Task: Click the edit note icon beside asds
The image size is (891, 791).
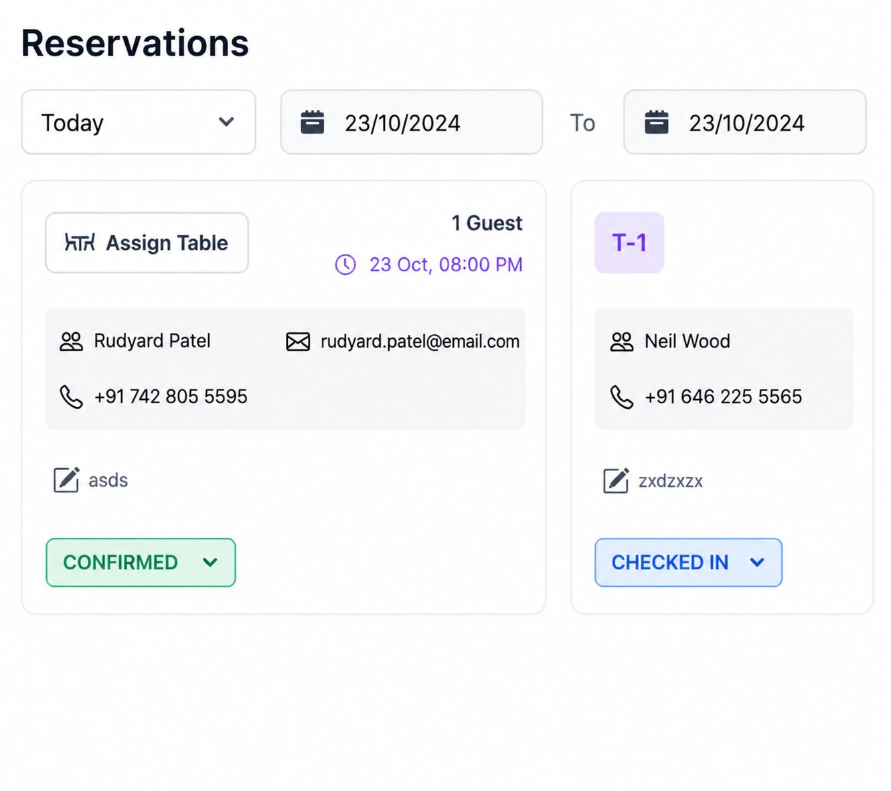Action: [66, 480]
